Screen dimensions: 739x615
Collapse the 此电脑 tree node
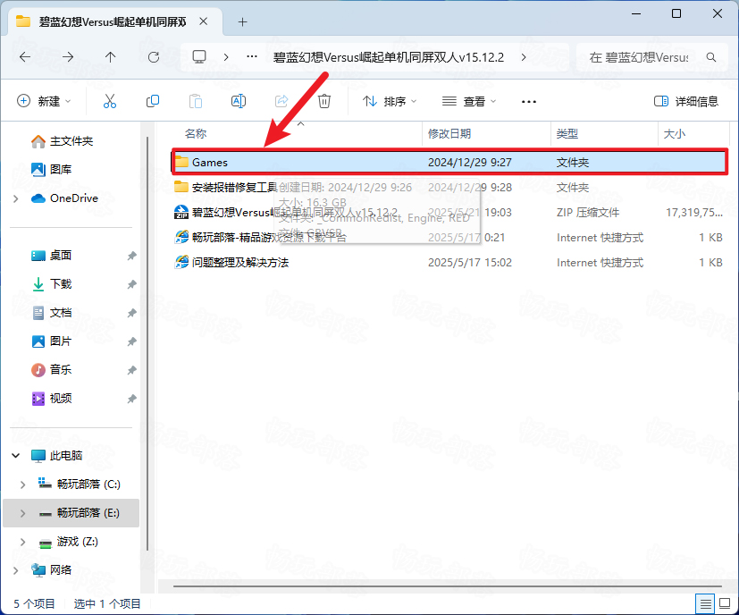coord(16,456)
